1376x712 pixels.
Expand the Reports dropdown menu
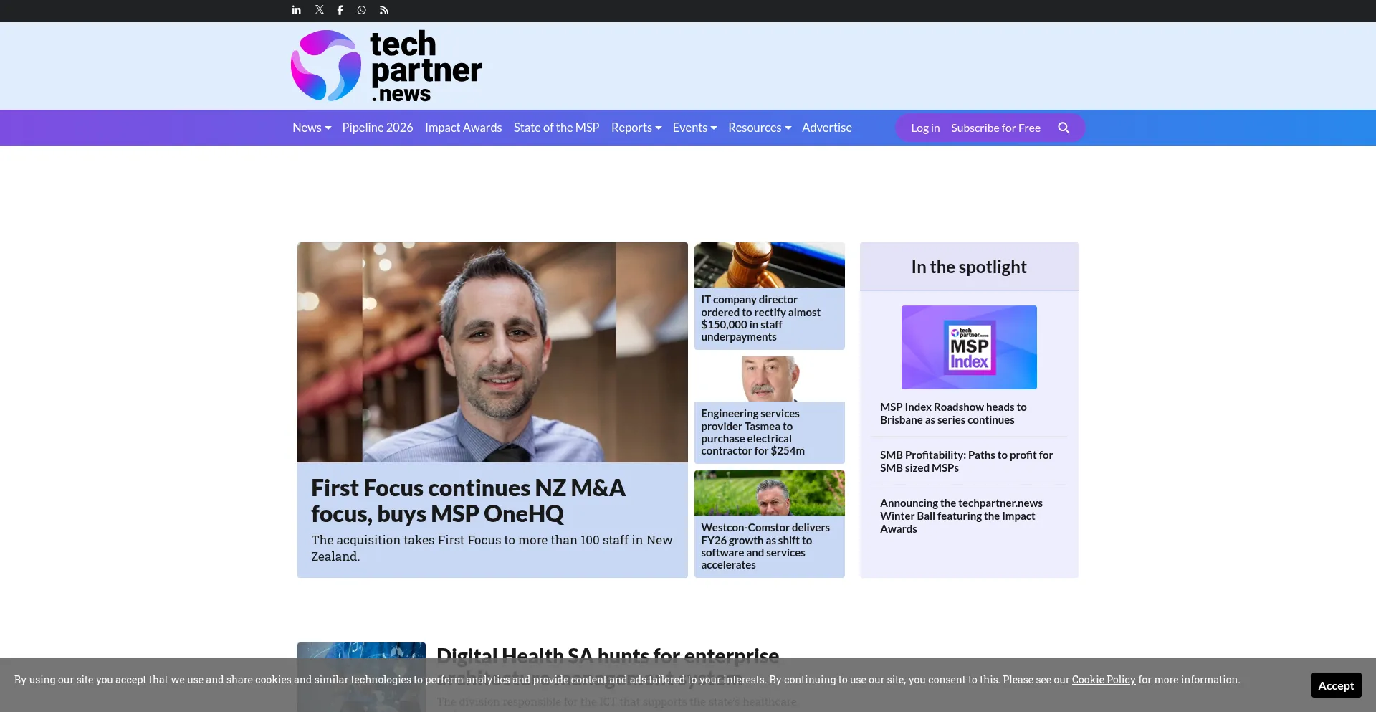(x=636, y=128)
